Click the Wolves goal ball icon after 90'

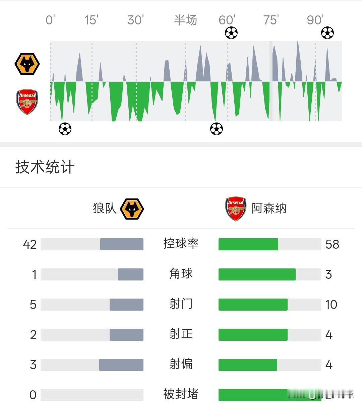coord(327,33)
